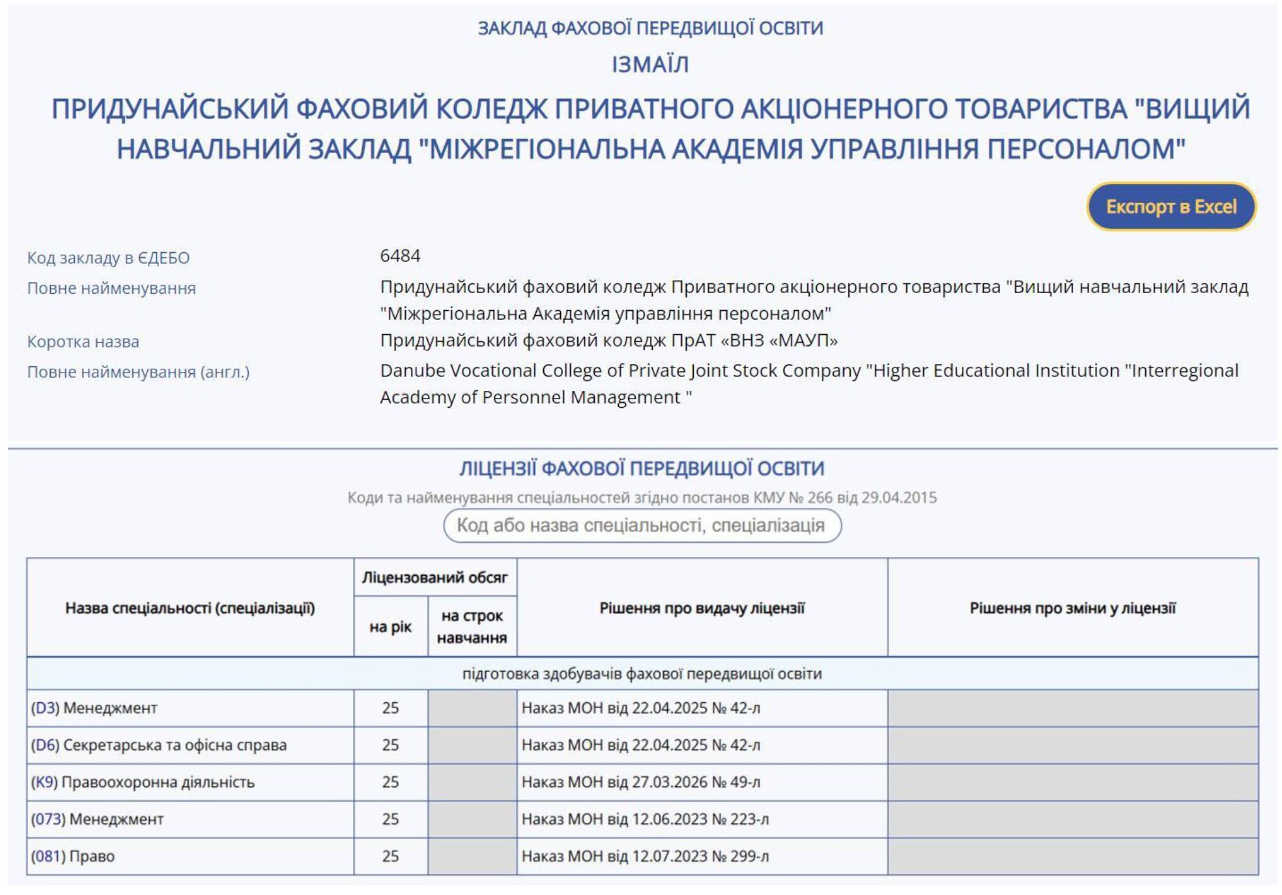This screenshot has width=1282, height=895.
Task: Click the Експорт в Excel button
Action: tap(1171, 206)
